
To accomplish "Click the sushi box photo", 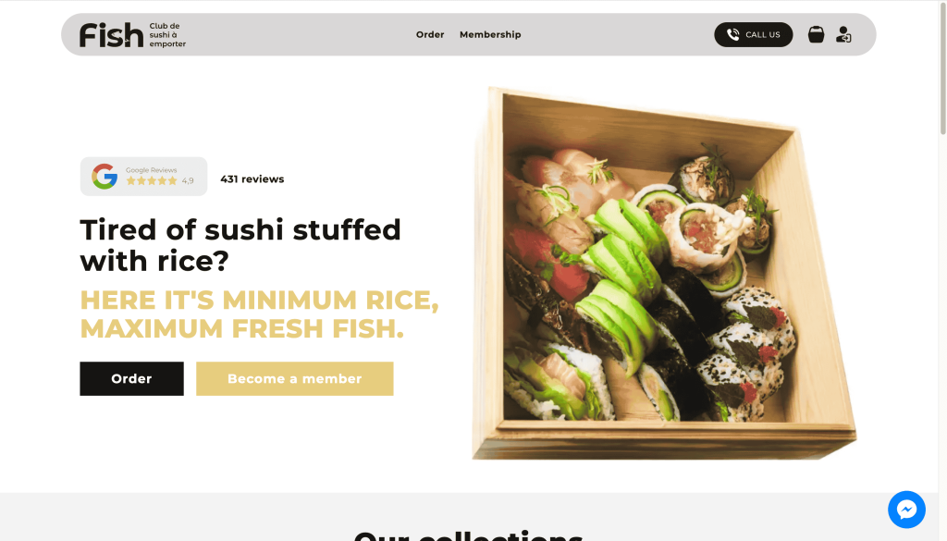I will coord(664,273).
